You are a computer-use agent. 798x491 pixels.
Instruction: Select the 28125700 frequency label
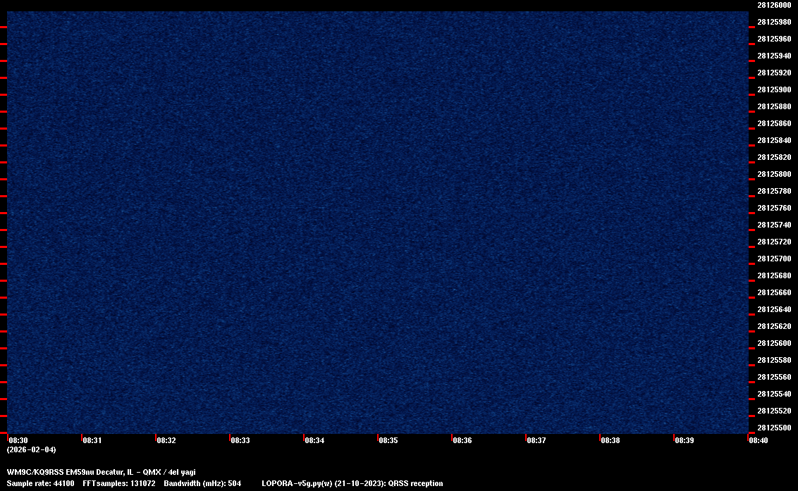[773, 259]
